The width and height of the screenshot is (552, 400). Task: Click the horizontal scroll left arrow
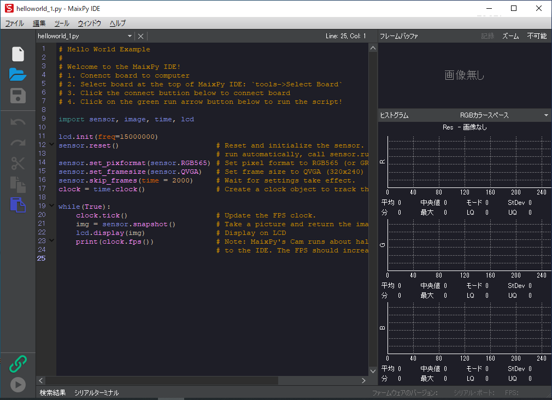click(41, 381)
